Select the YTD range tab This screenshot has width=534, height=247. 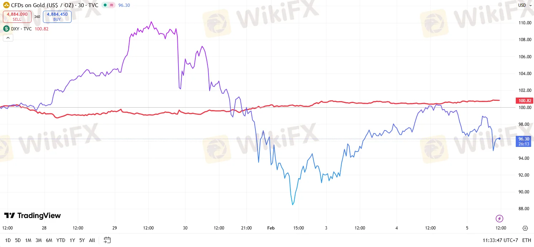[60, 240]
